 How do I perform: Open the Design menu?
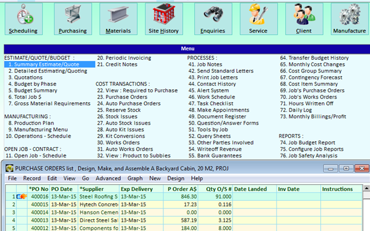point(176,178)
